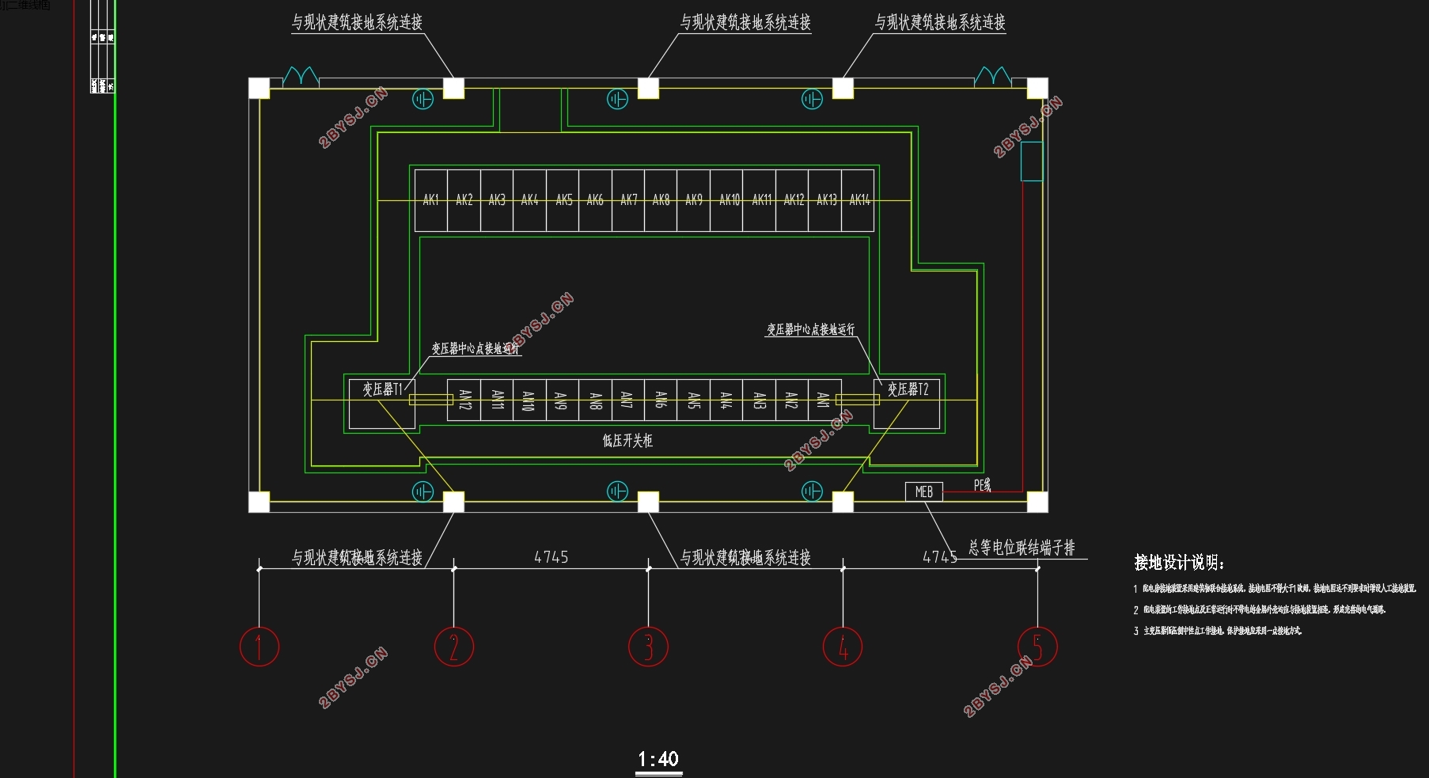Select note 3 under 接地设计说明

[1218, 631]
